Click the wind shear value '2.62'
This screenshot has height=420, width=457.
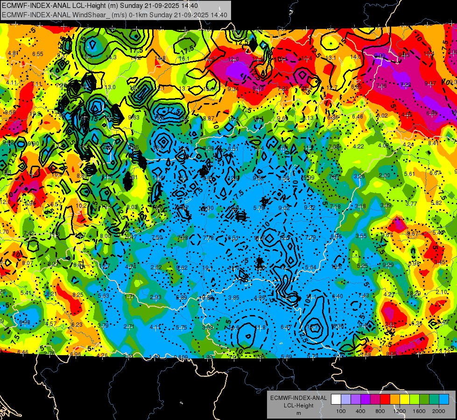click(156, 267)
